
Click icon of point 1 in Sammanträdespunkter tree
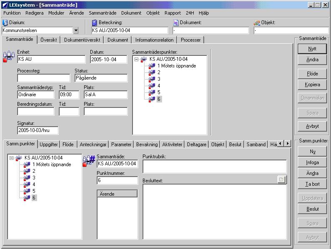click(152, 66)
